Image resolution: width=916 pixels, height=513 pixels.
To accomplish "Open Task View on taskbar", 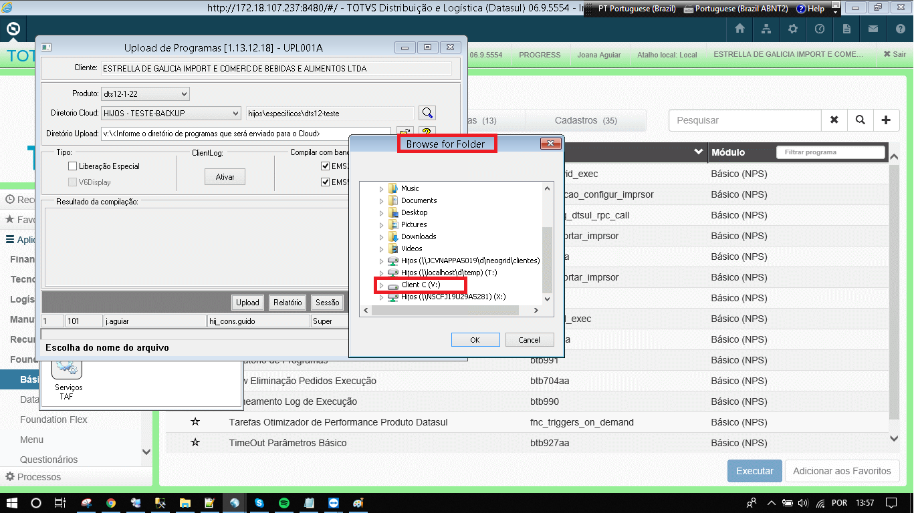I will [61, 503].
